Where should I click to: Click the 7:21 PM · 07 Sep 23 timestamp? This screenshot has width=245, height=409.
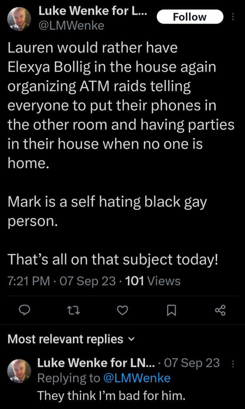point(62,281)
